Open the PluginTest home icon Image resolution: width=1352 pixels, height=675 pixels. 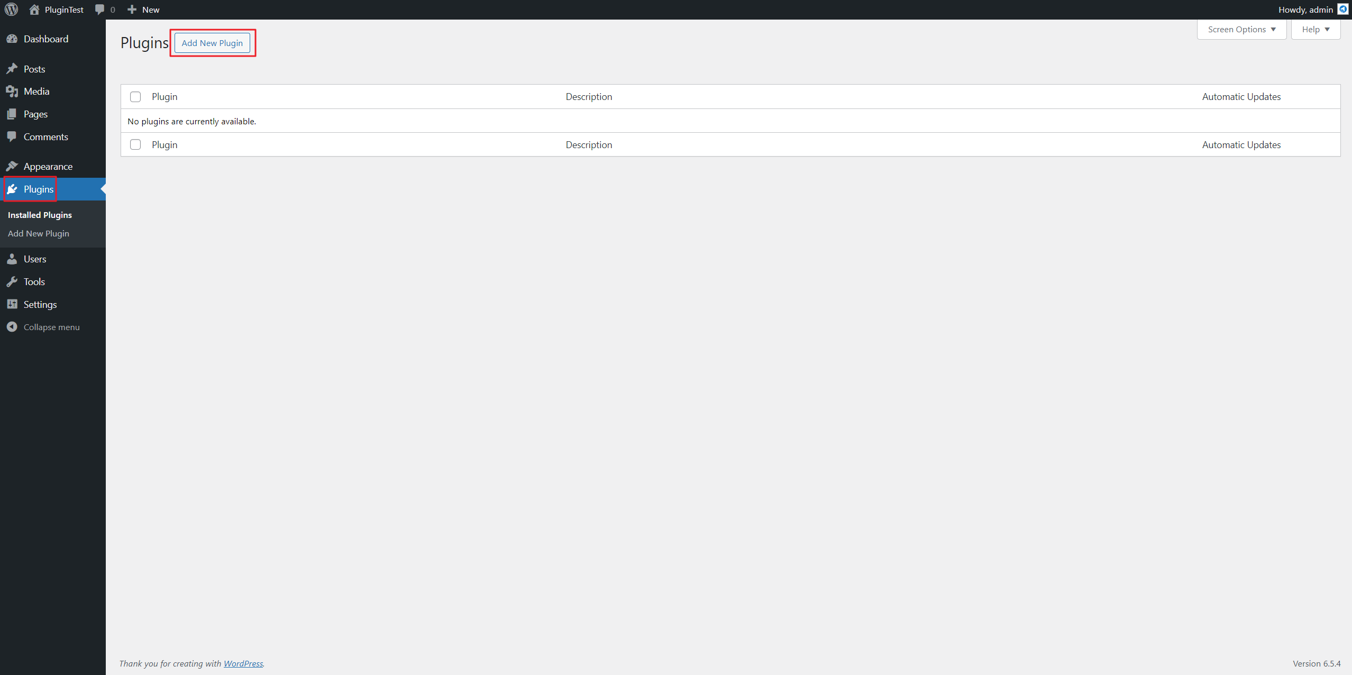tap(34, 10)
